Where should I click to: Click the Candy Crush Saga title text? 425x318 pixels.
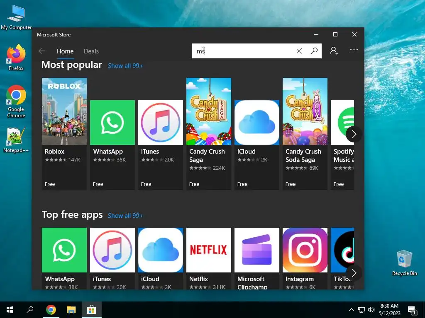coord(207,156)
